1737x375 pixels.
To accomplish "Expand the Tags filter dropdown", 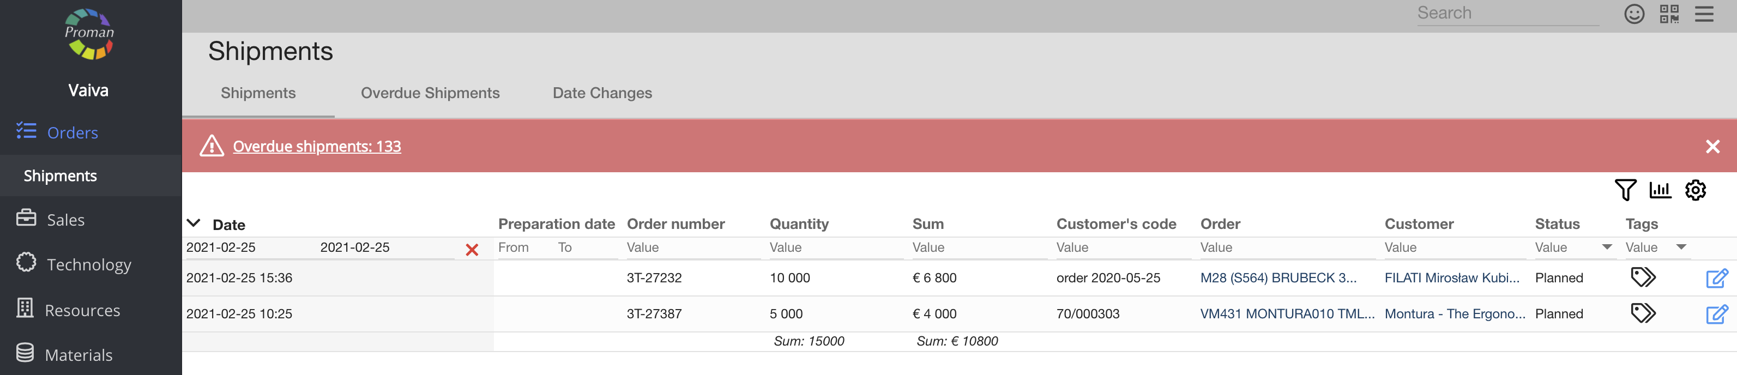I will (x=1681, y=247).
